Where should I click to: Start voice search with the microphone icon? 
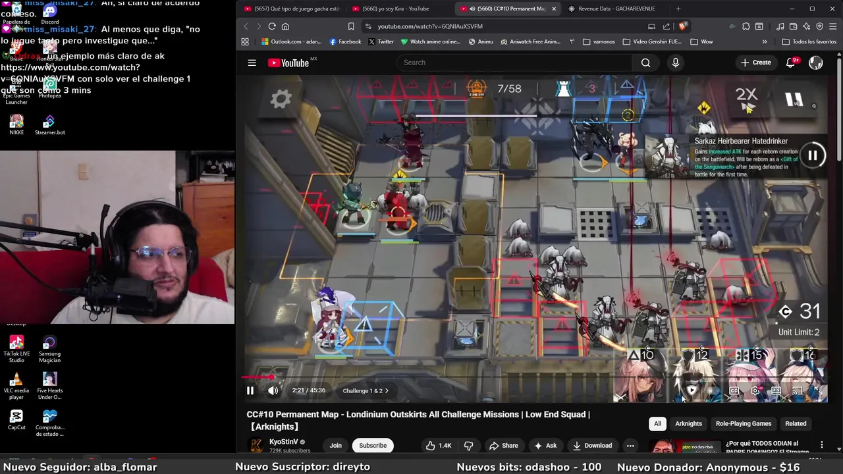[675, 63]
